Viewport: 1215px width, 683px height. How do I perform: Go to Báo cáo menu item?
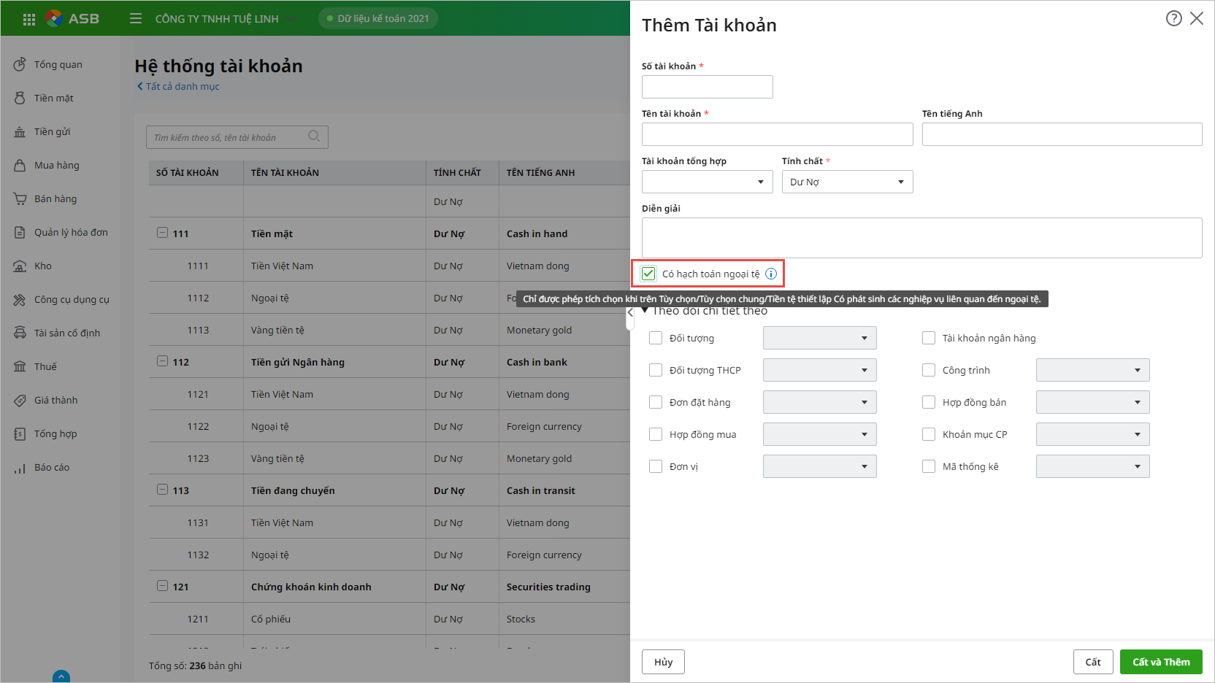pyautogui.click(x=51, y=468)
